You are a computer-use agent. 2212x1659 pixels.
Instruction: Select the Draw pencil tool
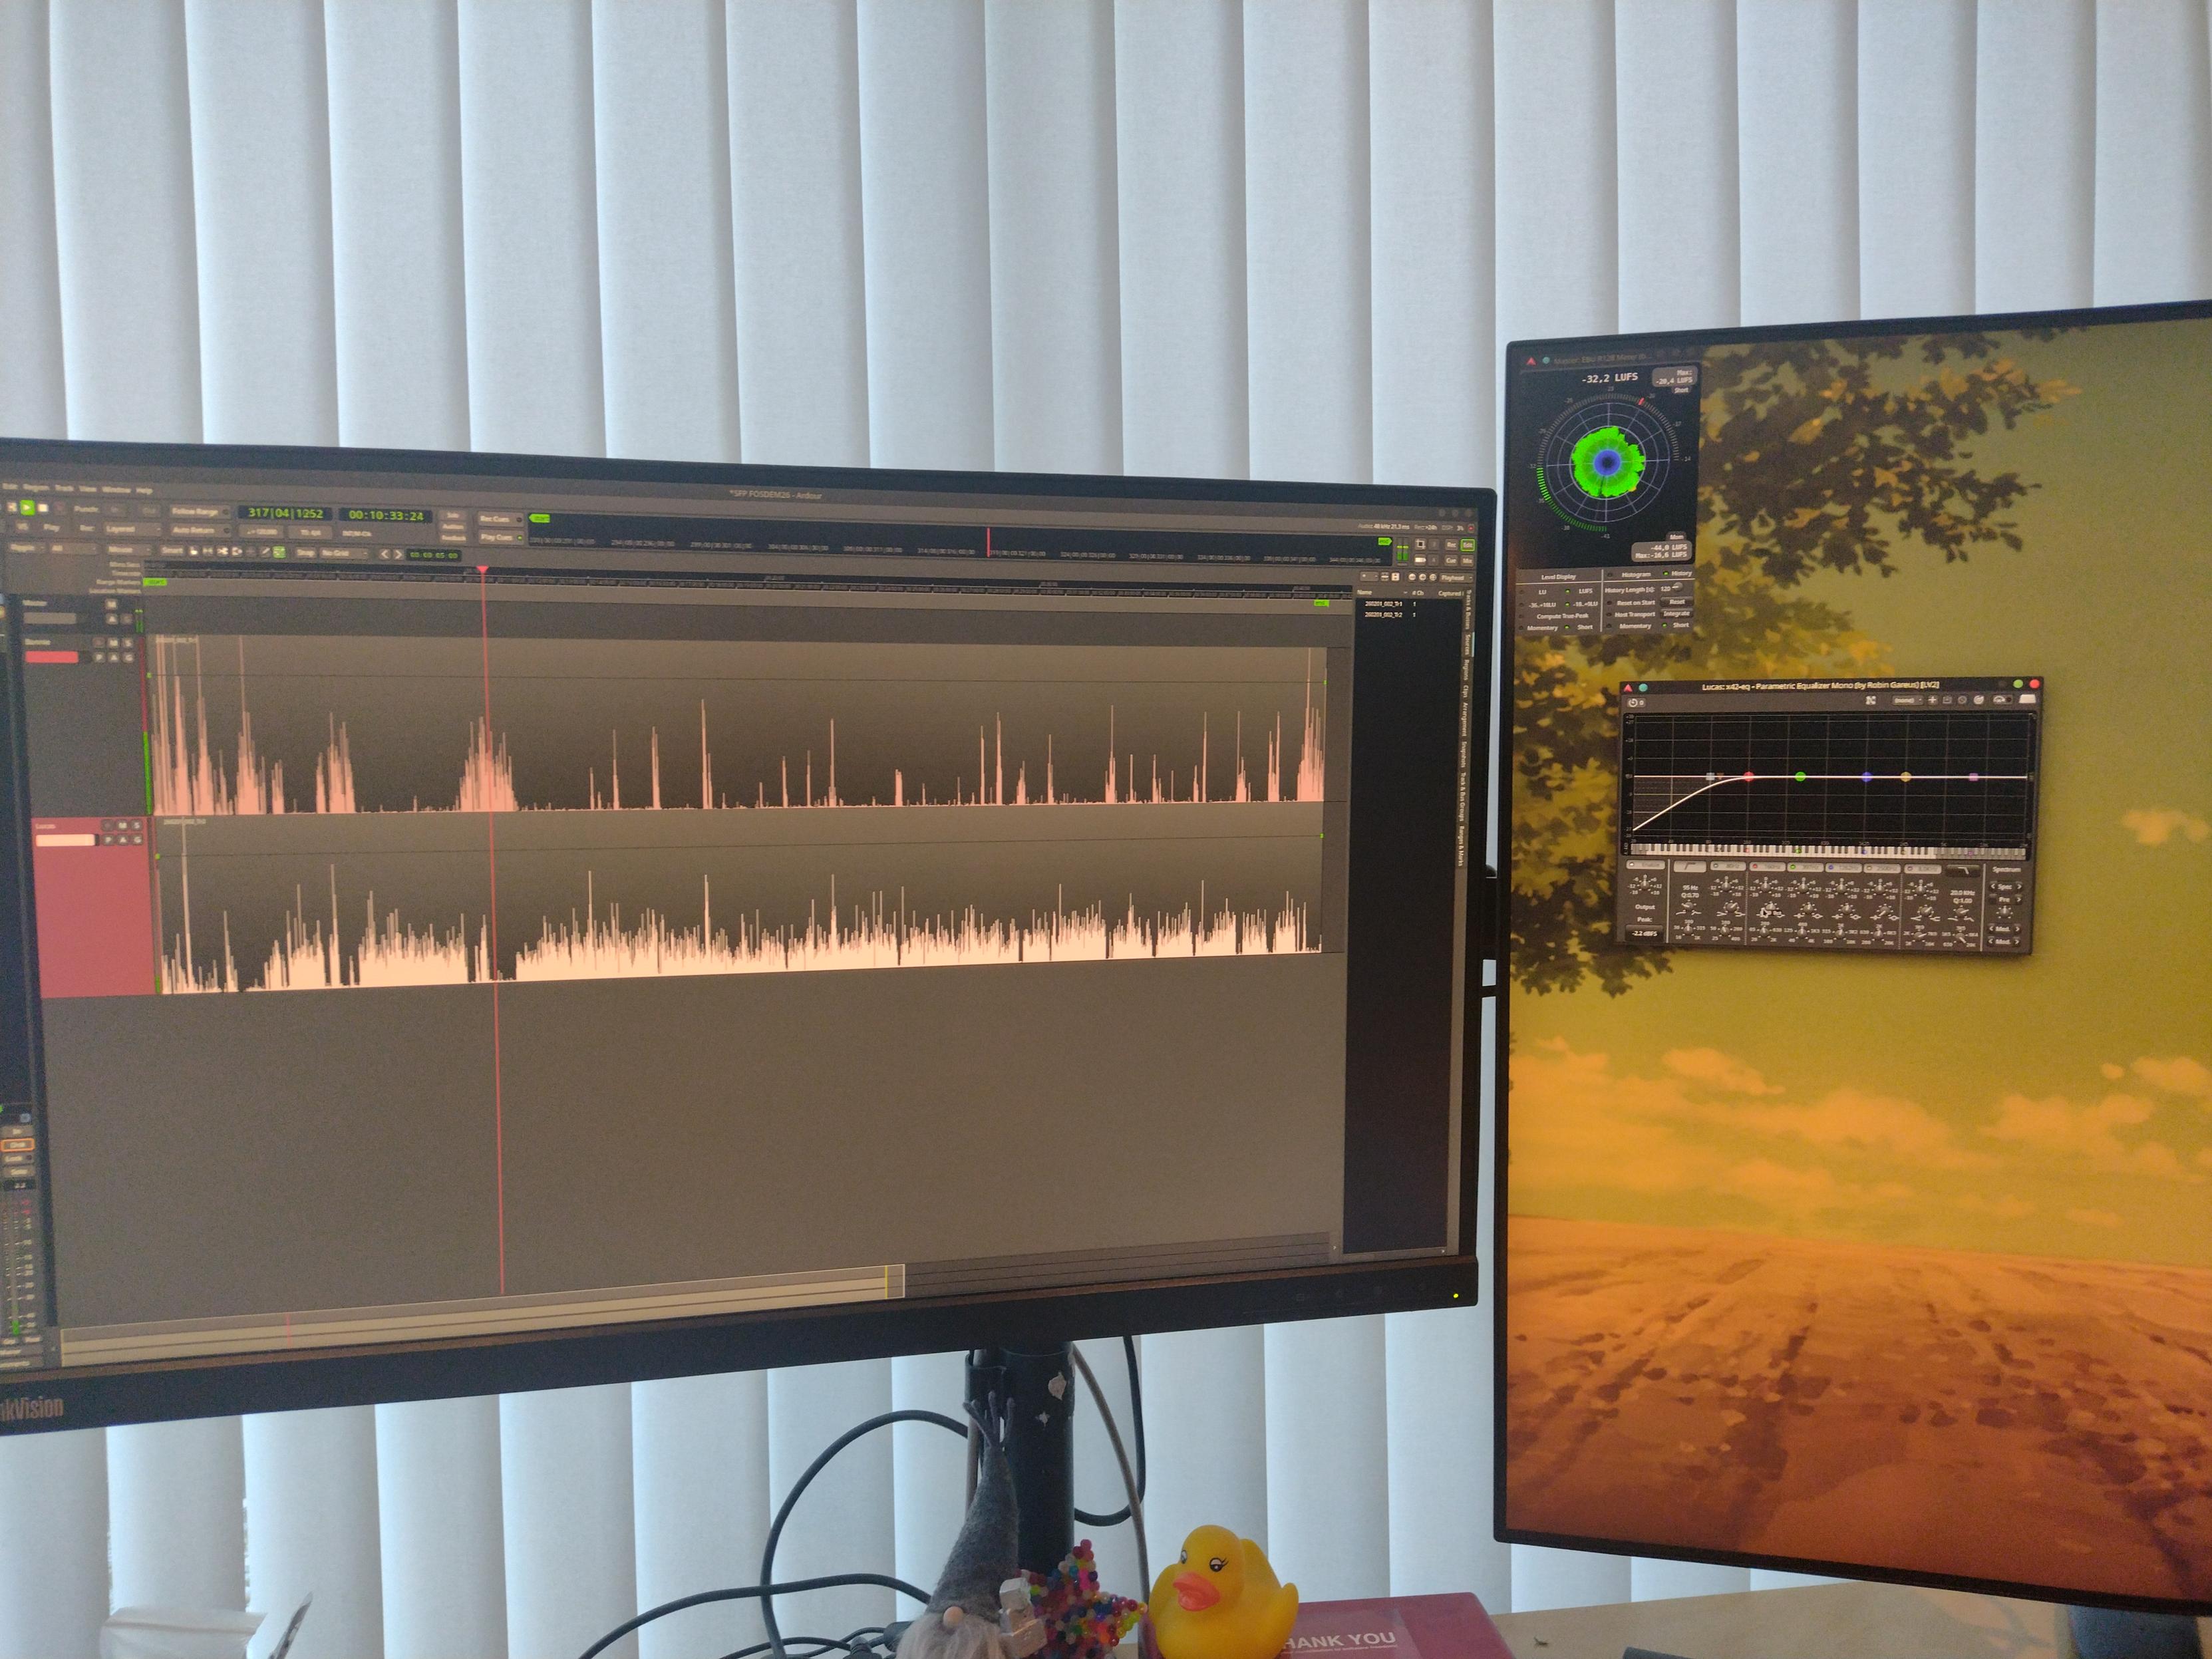[x=265, y=552]
